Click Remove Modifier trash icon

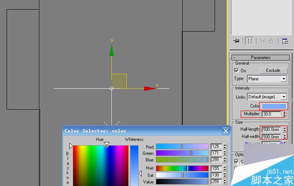point(271,41)
